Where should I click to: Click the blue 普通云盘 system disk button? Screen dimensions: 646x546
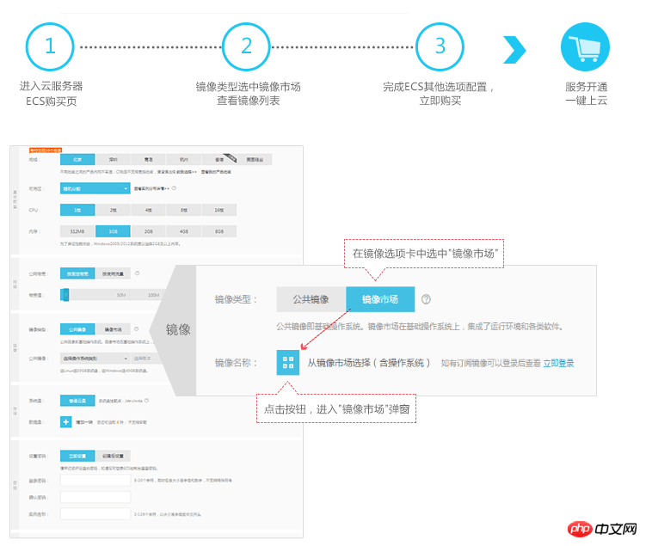[x=77, y=401]
